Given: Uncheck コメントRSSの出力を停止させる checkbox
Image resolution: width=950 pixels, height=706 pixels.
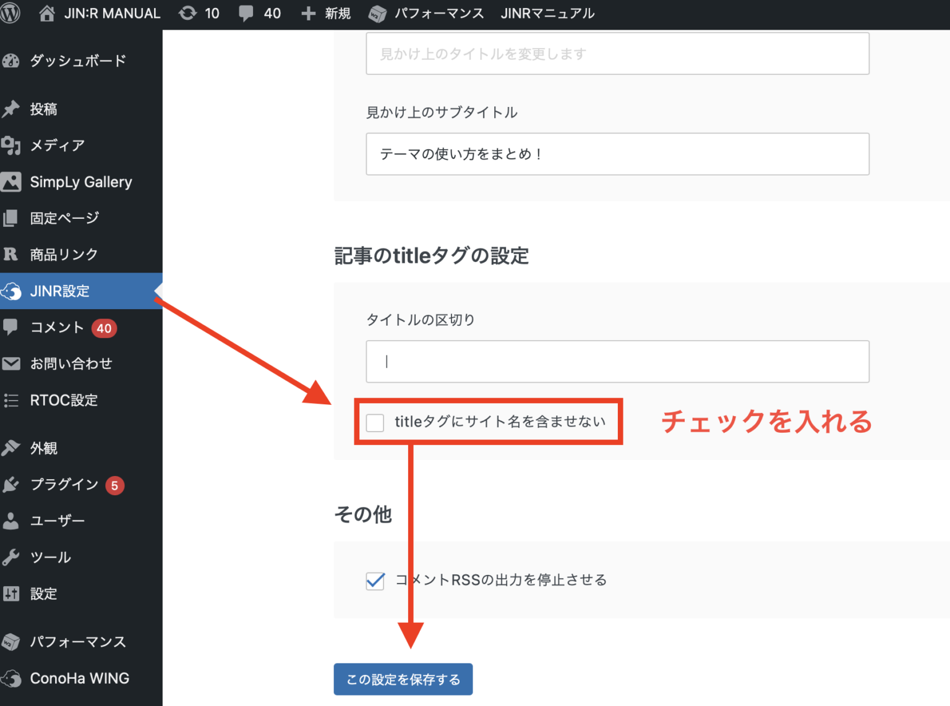Looking at the screenshot, I should (375, 581).
